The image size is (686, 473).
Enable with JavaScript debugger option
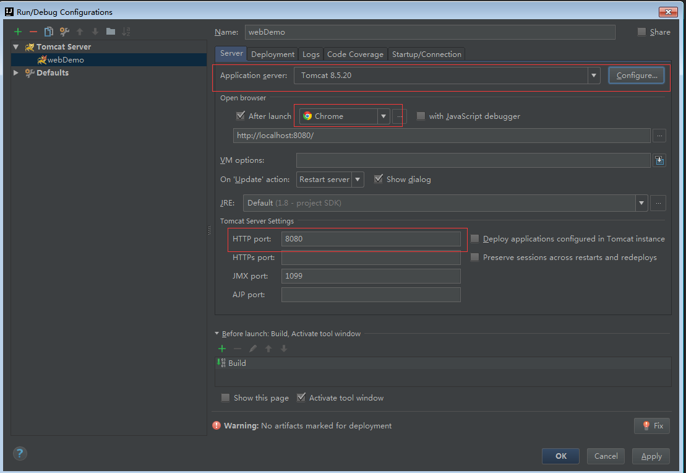click(x=421, y=116)
